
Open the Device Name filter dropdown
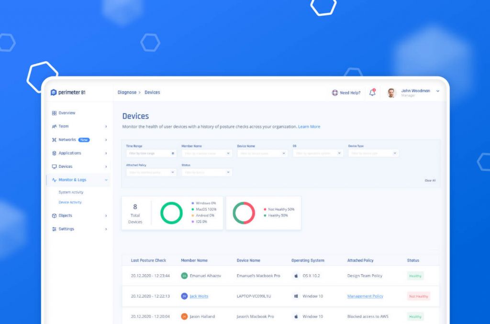point(284,153)
